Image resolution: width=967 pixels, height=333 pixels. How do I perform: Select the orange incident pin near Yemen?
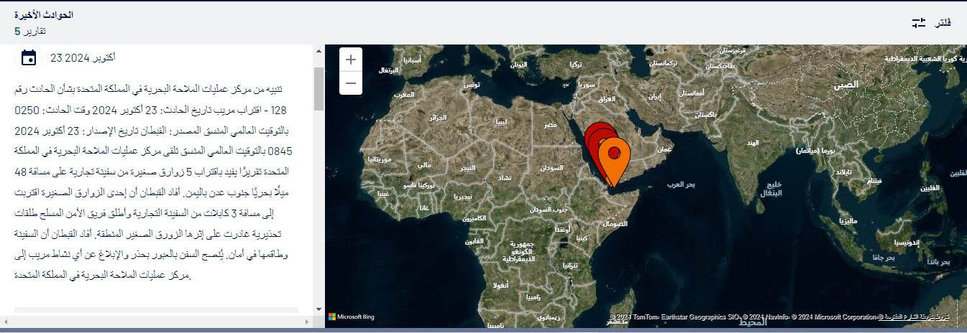[x=614, y=161]
